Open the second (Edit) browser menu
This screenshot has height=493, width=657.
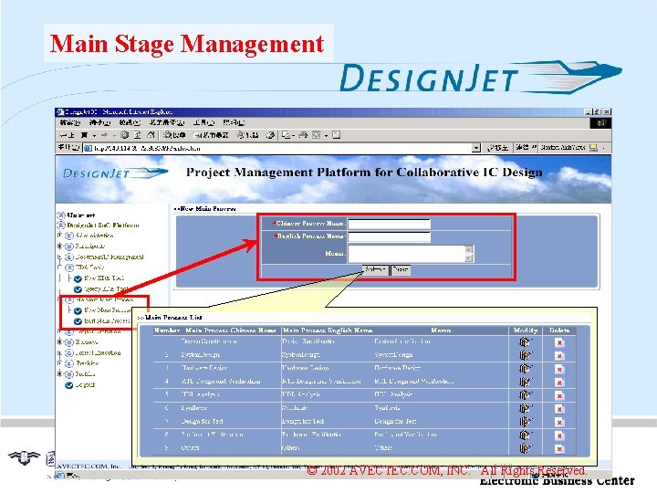coord(99,122)
